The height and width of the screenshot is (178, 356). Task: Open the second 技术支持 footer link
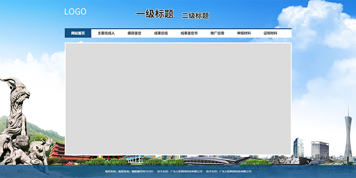click(x=229, y=171)
